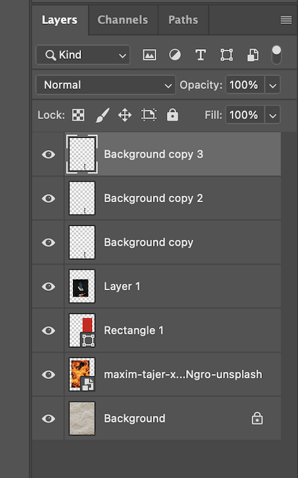
Task: Open the Layers panel menu
Action: pyautogui.click(x=286, y=20)
